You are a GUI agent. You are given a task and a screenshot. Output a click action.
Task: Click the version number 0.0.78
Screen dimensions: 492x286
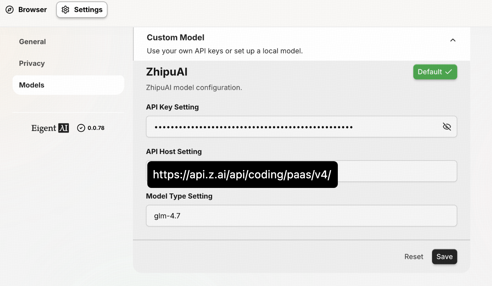pyautogui.click(x=96, y=128)
